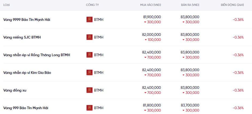The image size is (252, 114).
Task: Click BTMH logo in Rồng Thăng Long row
Action: [x=90, y=55]
